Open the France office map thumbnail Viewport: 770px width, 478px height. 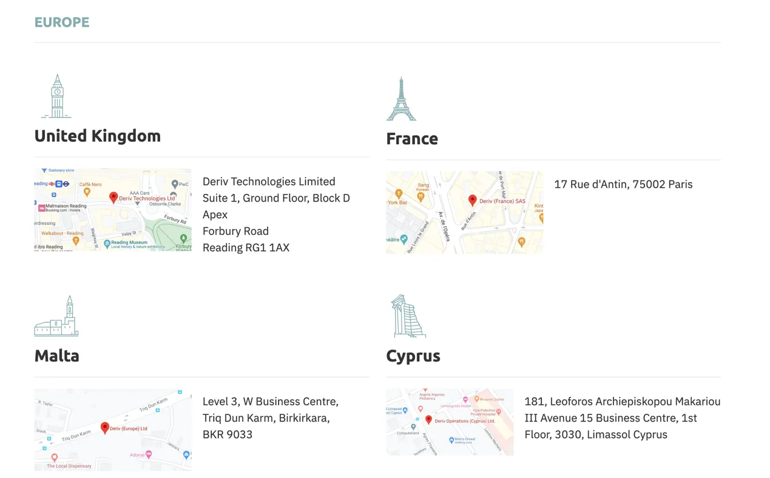pos(465,212)
